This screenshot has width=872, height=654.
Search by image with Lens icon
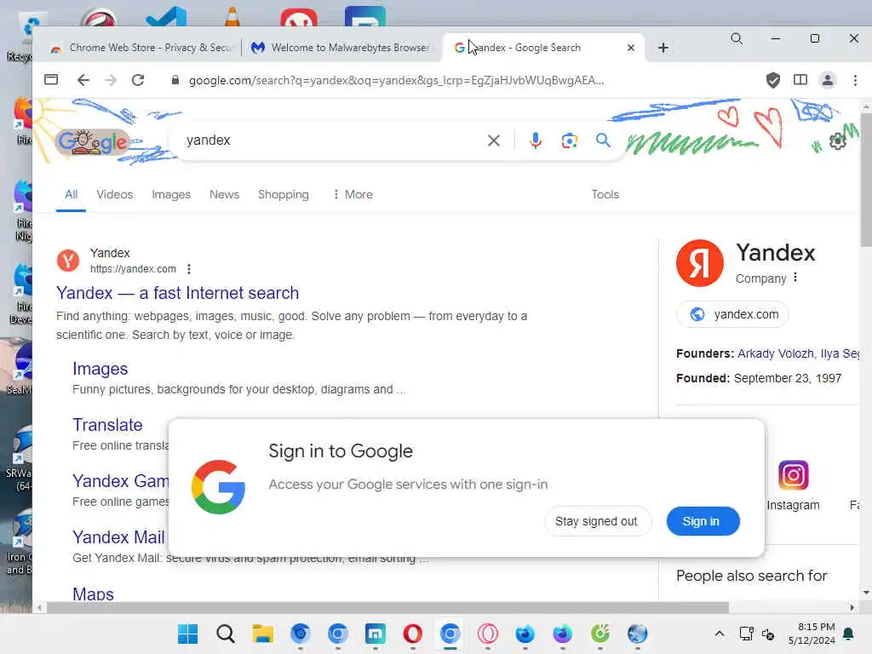click(569, 141)
